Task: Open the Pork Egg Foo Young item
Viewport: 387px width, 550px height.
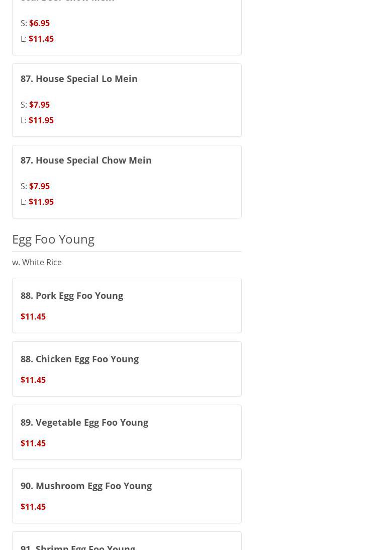Action: pyautogui.click(x=72, y=296)
